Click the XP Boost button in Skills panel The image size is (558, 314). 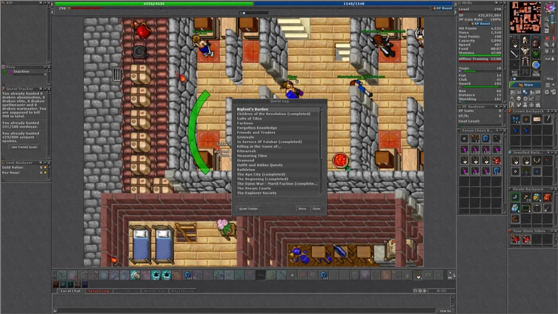pyautogui.click(x=480, y=24)
